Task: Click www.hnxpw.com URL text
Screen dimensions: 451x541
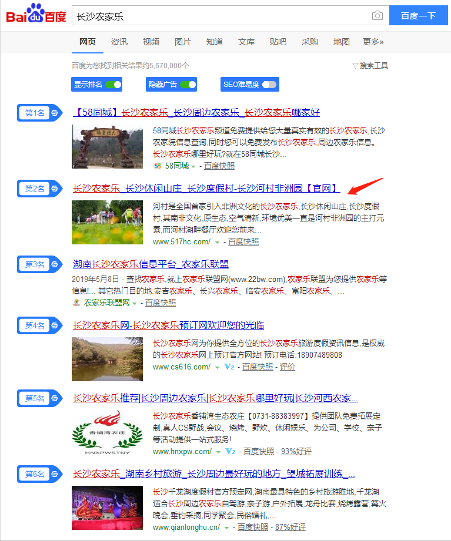Action: (x=182, y=451)
